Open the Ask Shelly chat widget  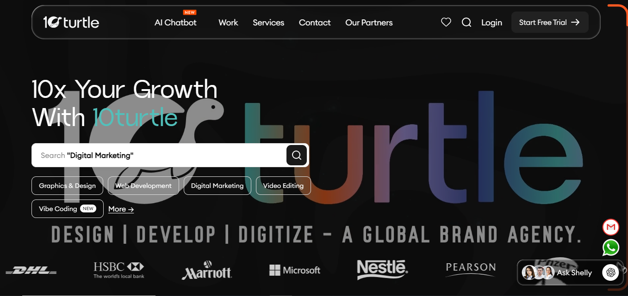coord(571,272)
